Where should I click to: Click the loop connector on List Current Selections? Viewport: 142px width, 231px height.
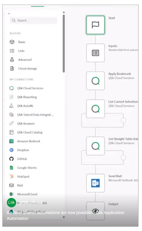(123, 120)
